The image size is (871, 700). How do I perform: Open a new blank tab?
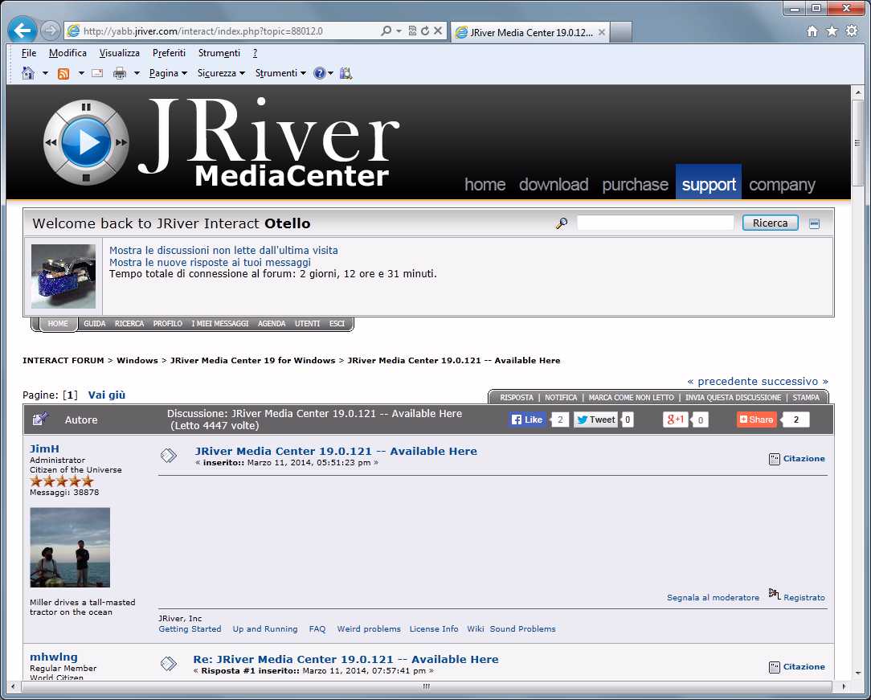tap(620, 32)
